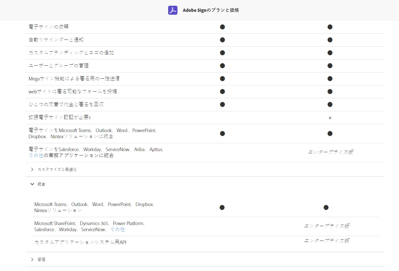Click the Adobe Acrobat logo icon in header
This screenshot has height=271, width=399.
173,10
